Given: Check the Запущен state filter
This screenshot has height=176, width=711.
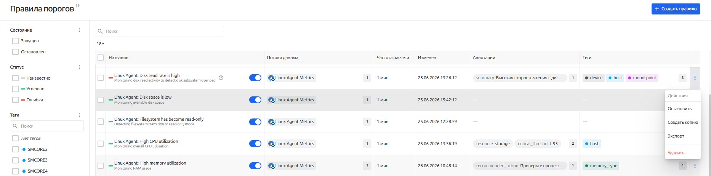Looking at the screenshot, I should click(x=15, y=41).
